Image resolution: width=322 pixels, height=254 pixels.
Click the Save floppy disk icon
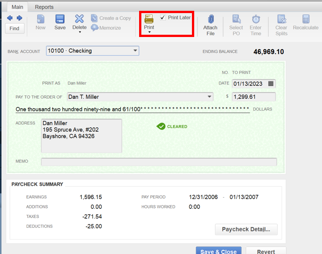pos(60,19)
